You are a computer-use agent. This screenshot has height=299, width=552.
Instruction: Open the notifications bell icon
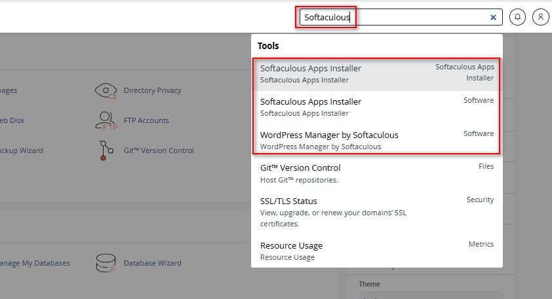(x=517, y=17)
